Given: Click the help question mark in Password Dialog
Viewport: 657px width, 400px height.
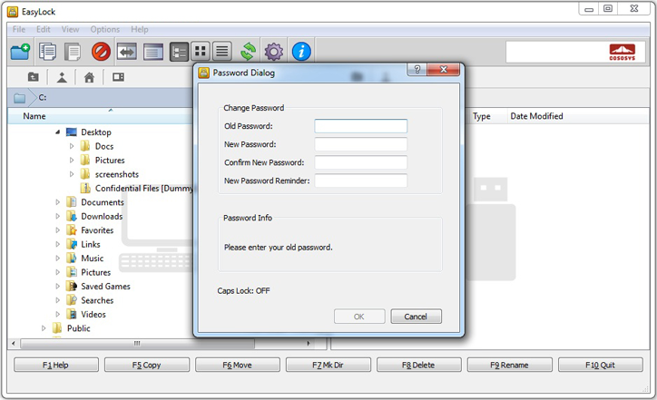Looking at the screenshot, I should pyautogui.click(x=417, y=70).
